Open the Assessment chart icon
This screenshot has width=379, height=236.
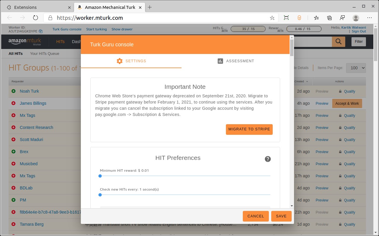click(220, 61)
